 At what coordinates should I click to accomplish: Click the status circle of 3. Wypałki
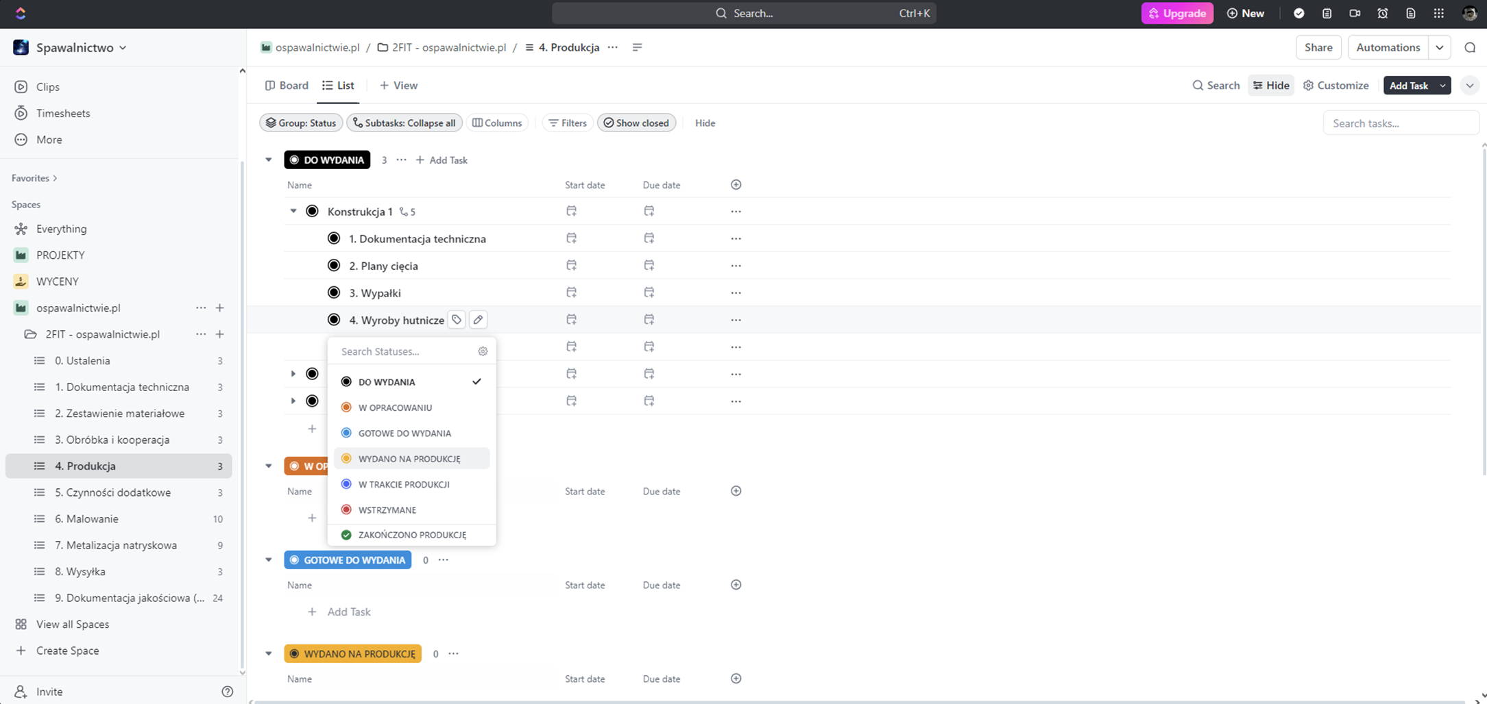334,292
